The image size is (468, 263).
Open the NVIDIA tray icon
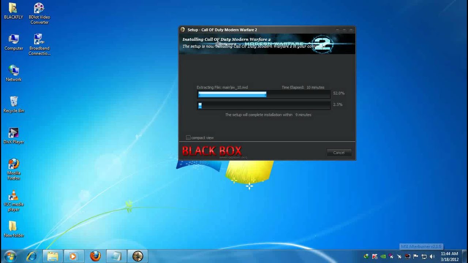coord(383,256)
